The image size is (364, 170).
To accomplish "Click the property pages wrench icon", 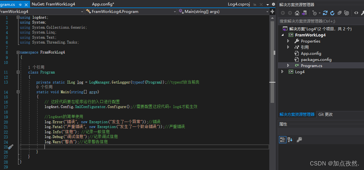I will coord(299,140).
